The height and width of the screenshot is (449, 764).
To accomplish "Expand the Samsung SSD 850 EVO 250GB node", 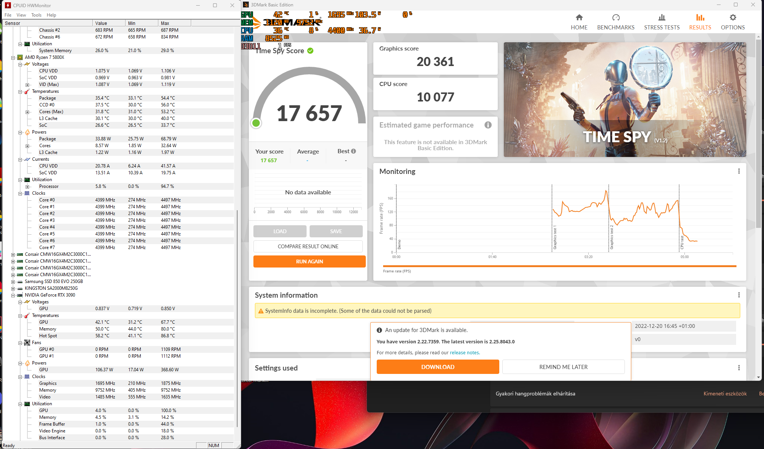I will 13,282.
